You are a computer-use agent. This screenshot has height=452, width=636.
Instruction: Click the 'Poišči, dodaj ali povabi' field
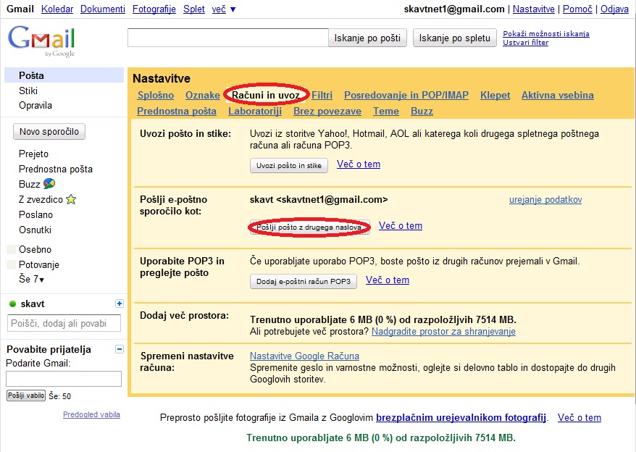coord(64,323)
